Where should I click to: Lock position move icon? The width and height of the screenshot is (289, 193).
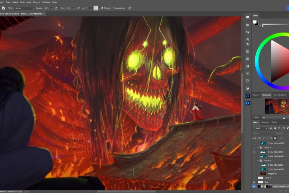point(267,138)
